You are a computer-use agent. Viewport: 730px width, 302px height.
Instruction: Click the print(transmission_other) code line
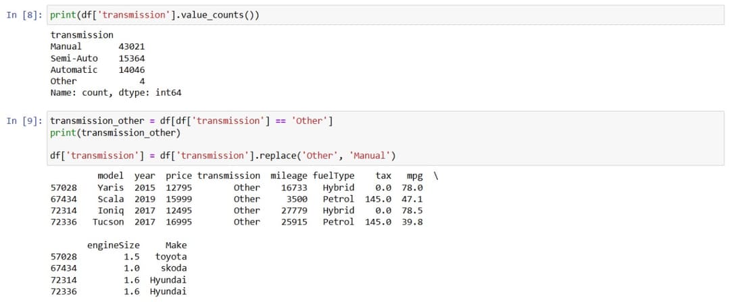click(114, 133)
